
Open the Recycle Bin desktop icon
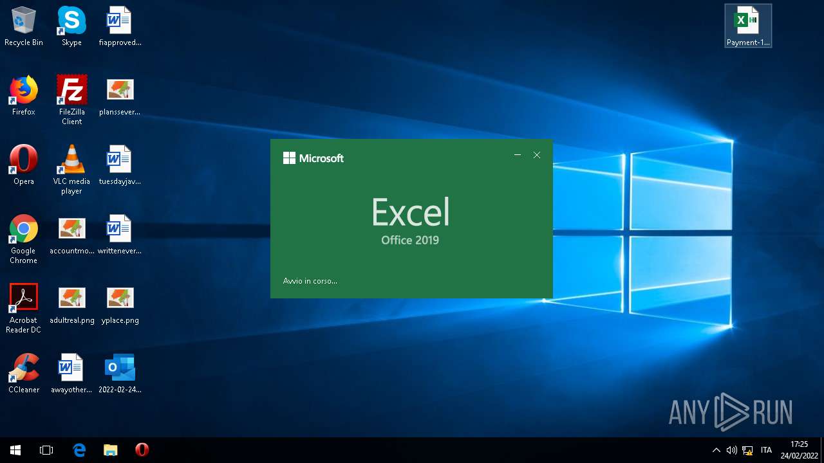(x=24, y=27)
